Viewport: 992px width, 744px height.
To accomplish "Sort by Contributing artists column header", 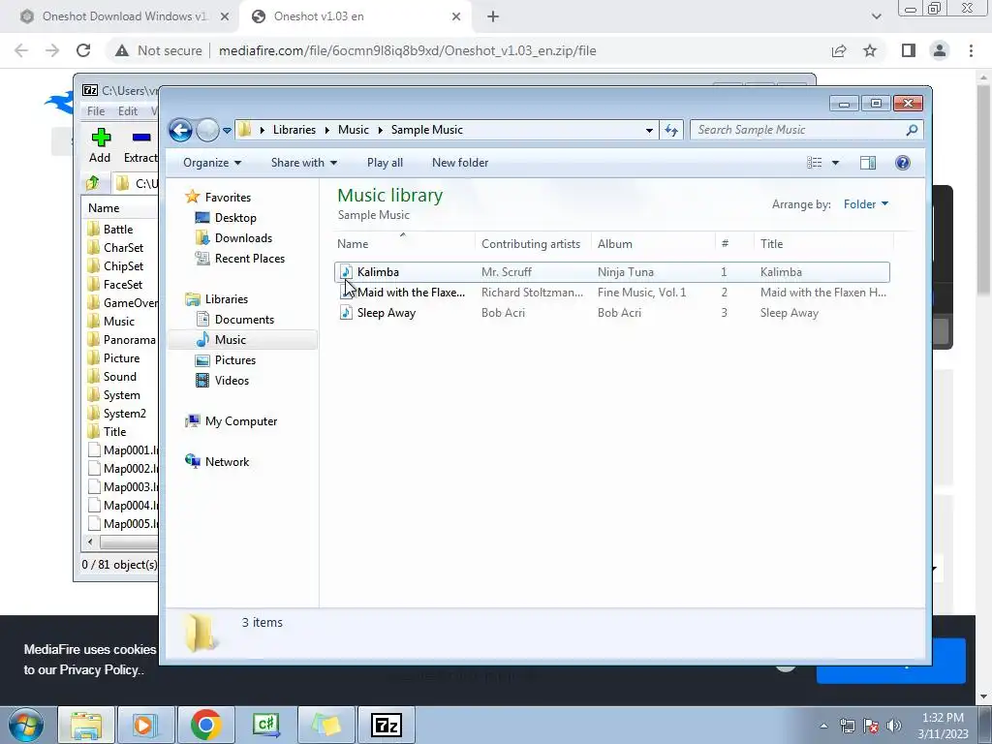I will point(533,243).
